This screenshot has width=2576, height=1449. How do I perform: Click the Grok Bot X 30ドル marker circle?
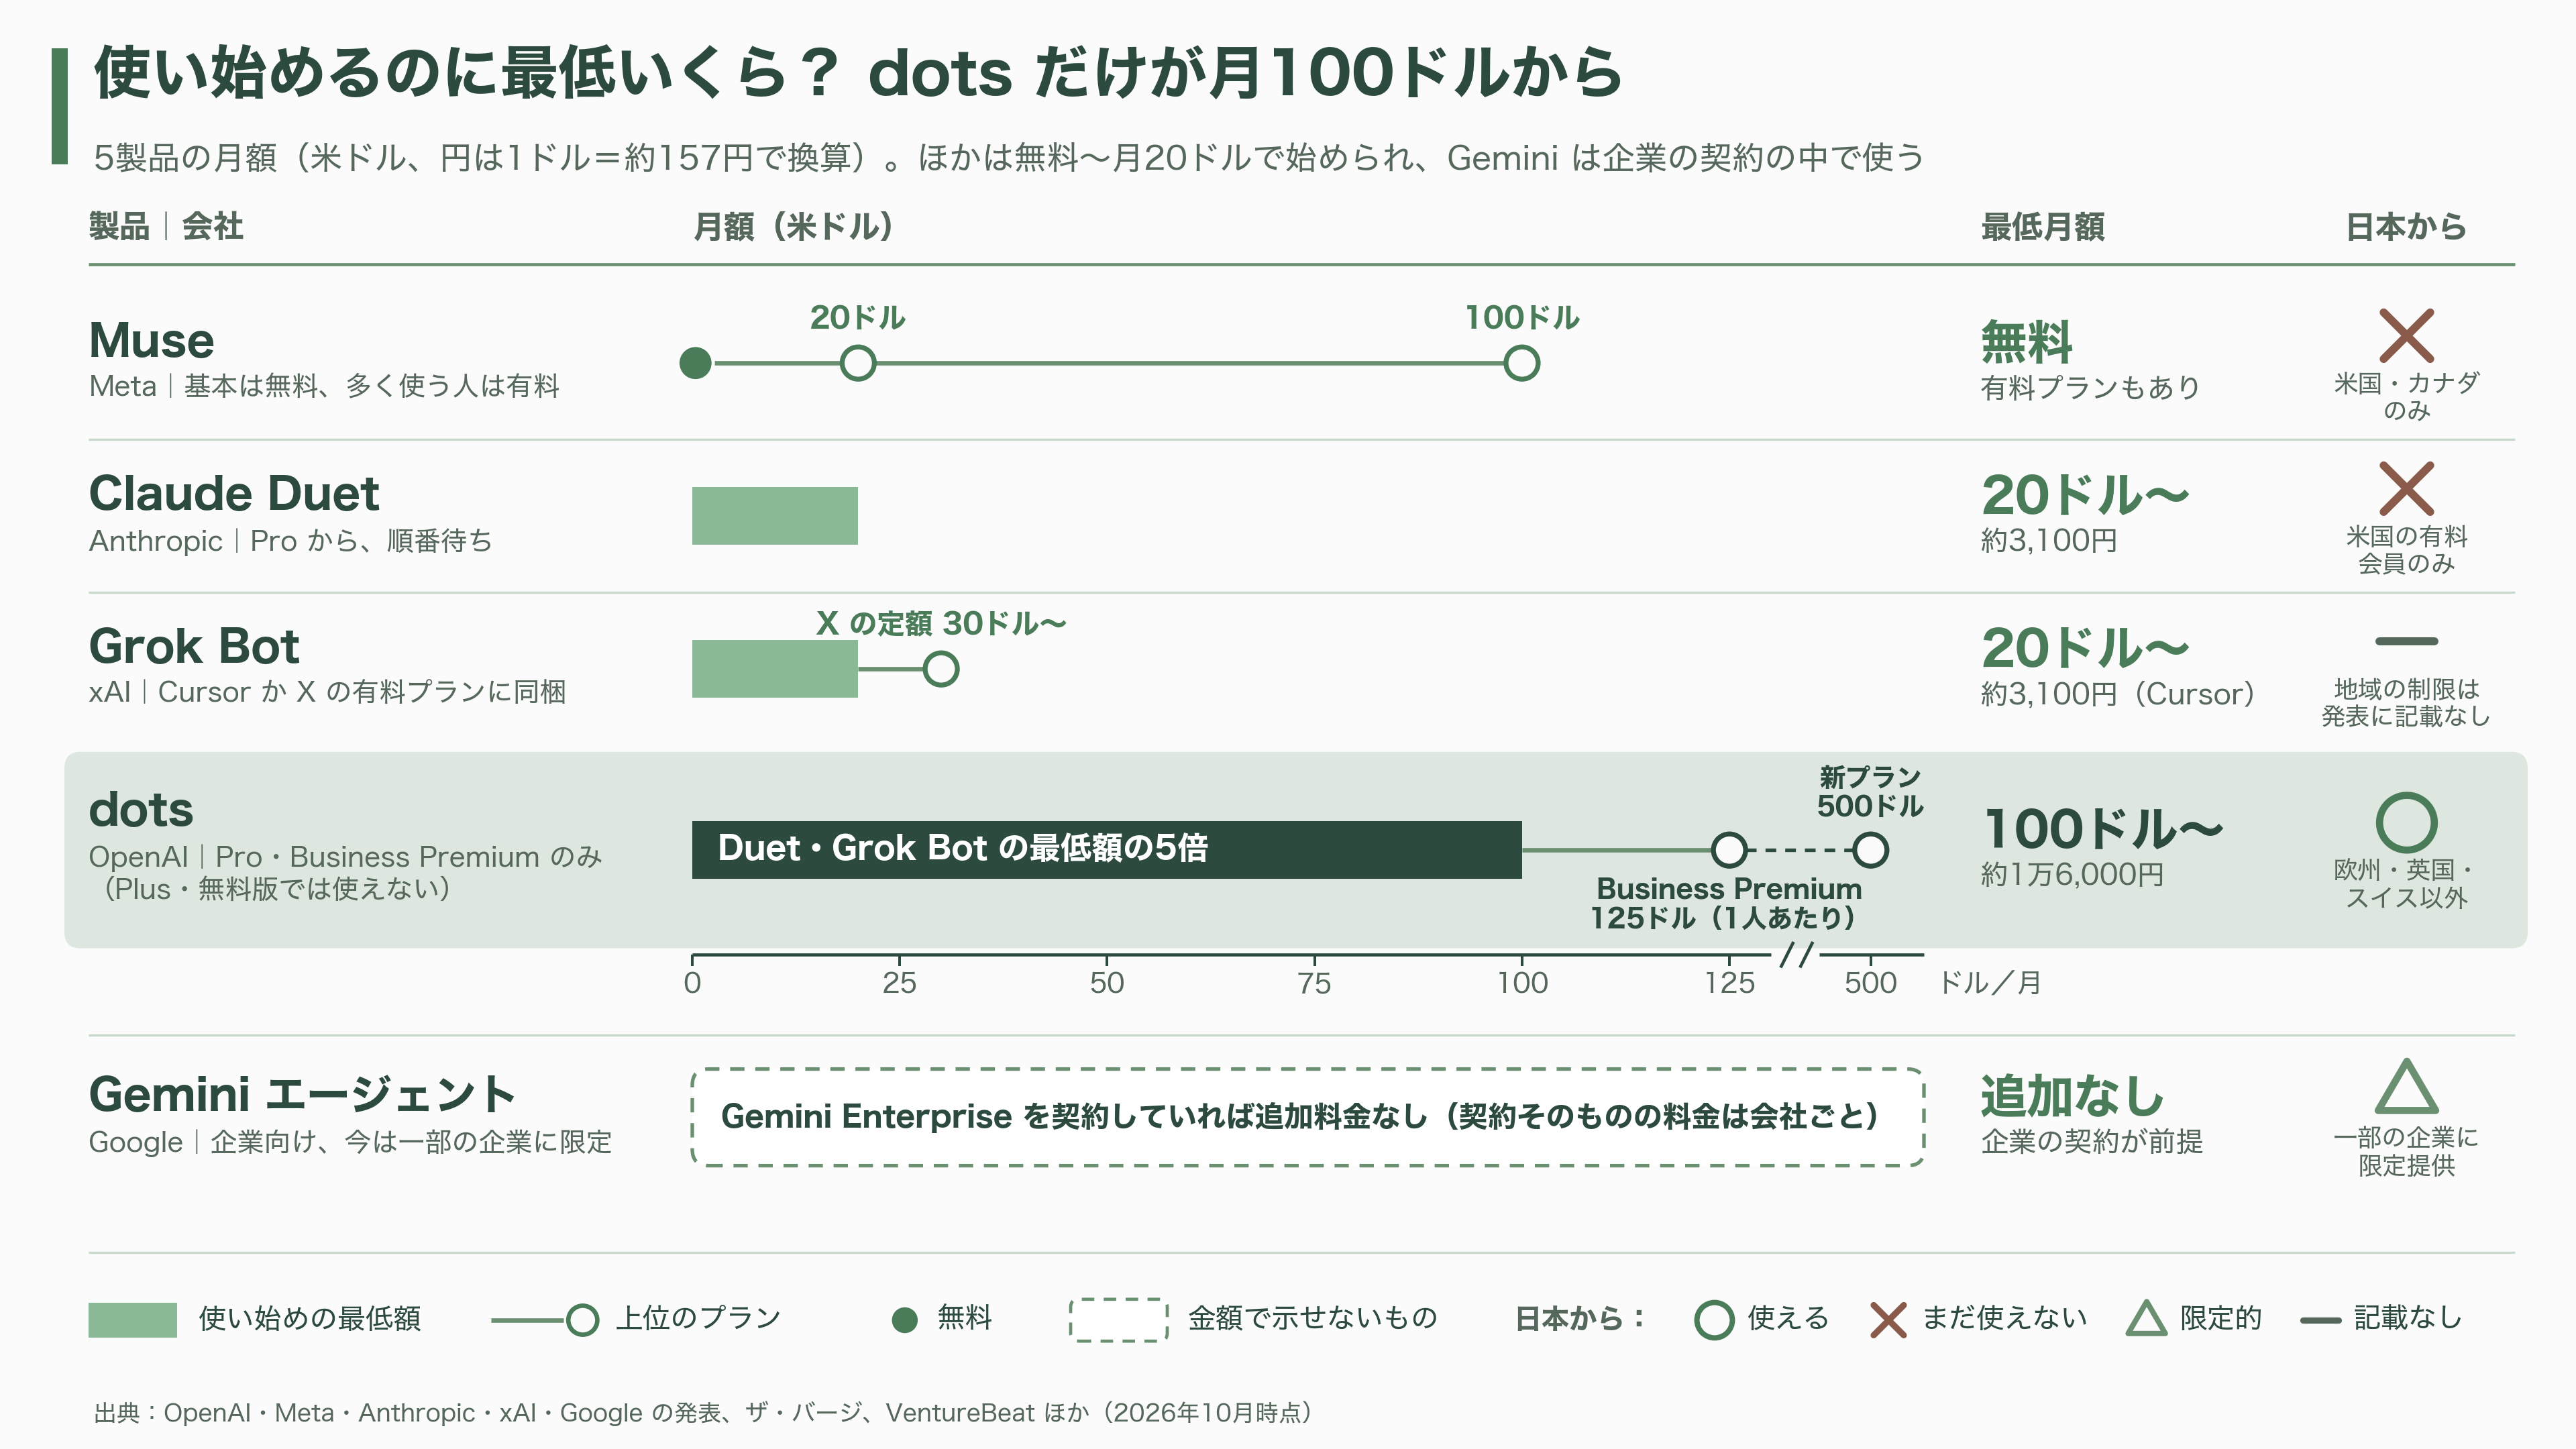pos(941,669)
